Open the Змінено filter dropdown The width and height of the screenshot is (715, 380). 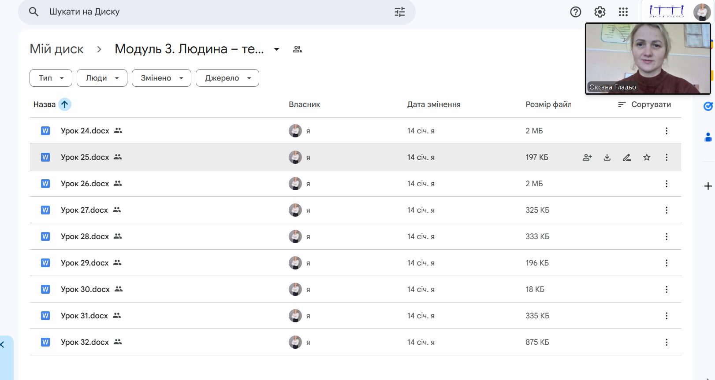coord(161,78)
